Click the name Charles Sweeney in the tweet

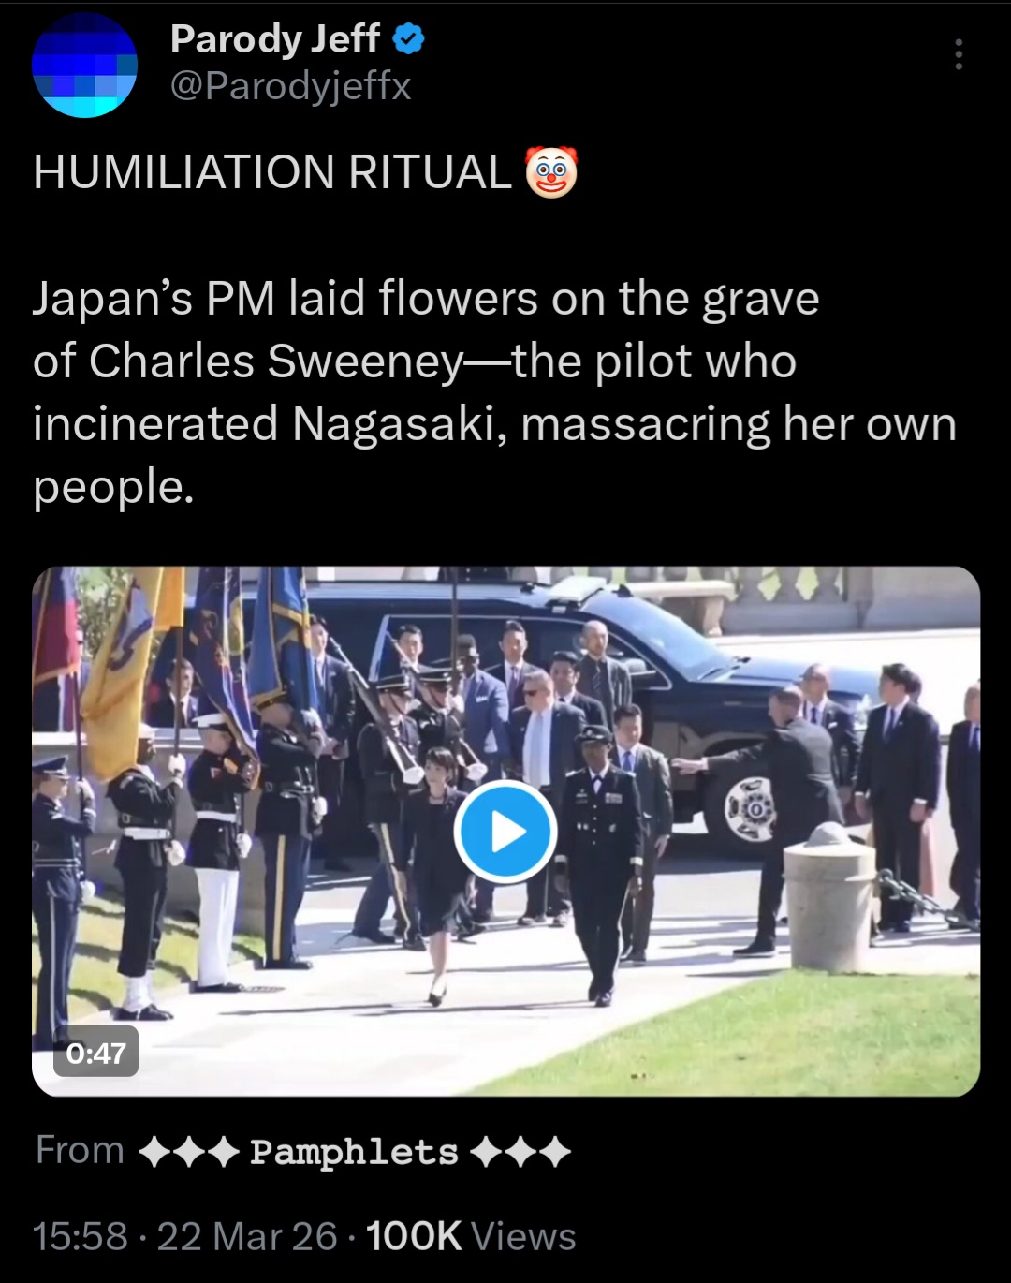click(275, 361)
